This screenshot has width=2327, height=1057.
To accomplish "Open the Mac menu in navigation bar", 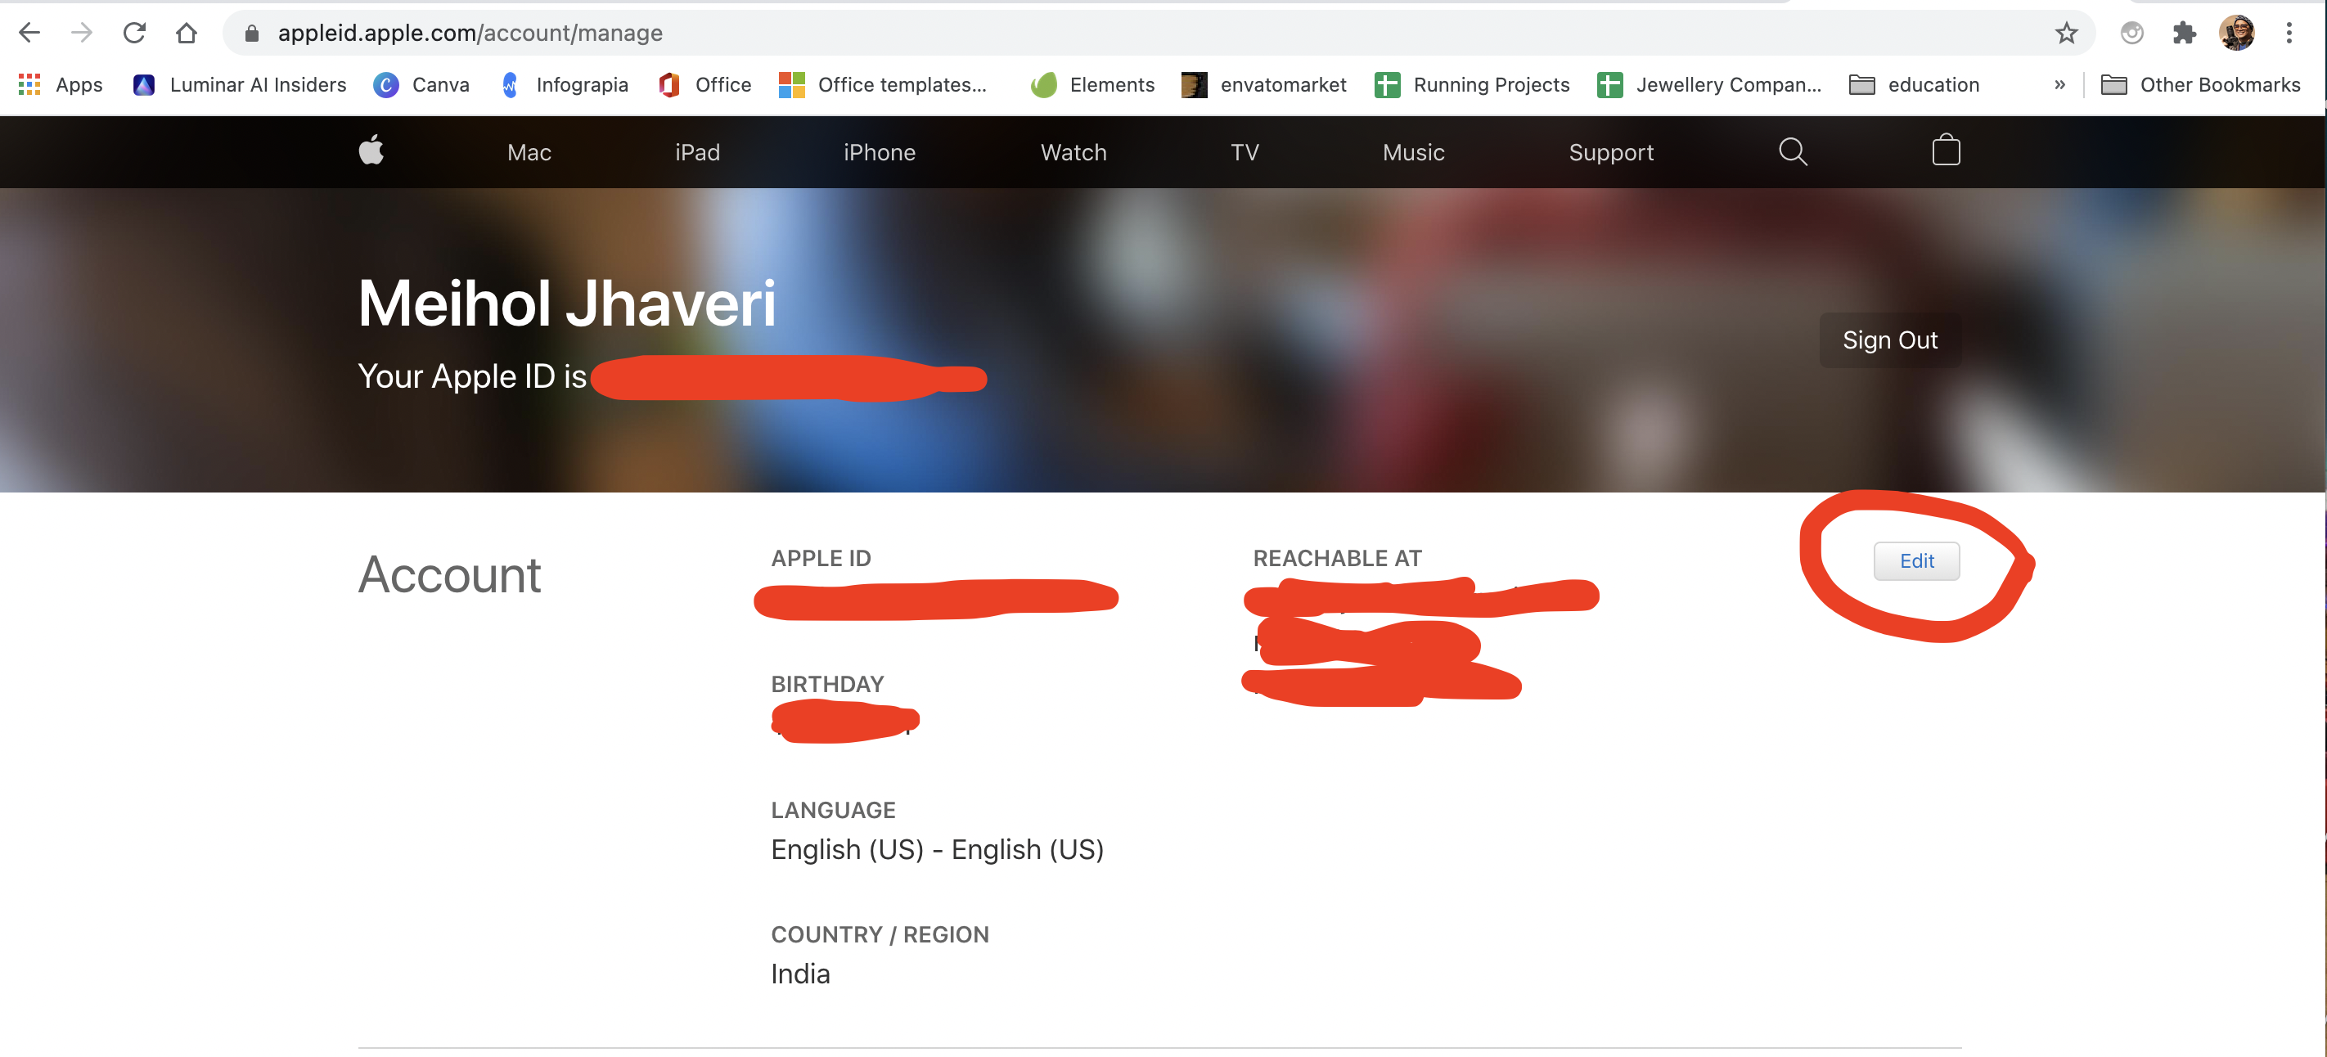I will coord(530,151).
